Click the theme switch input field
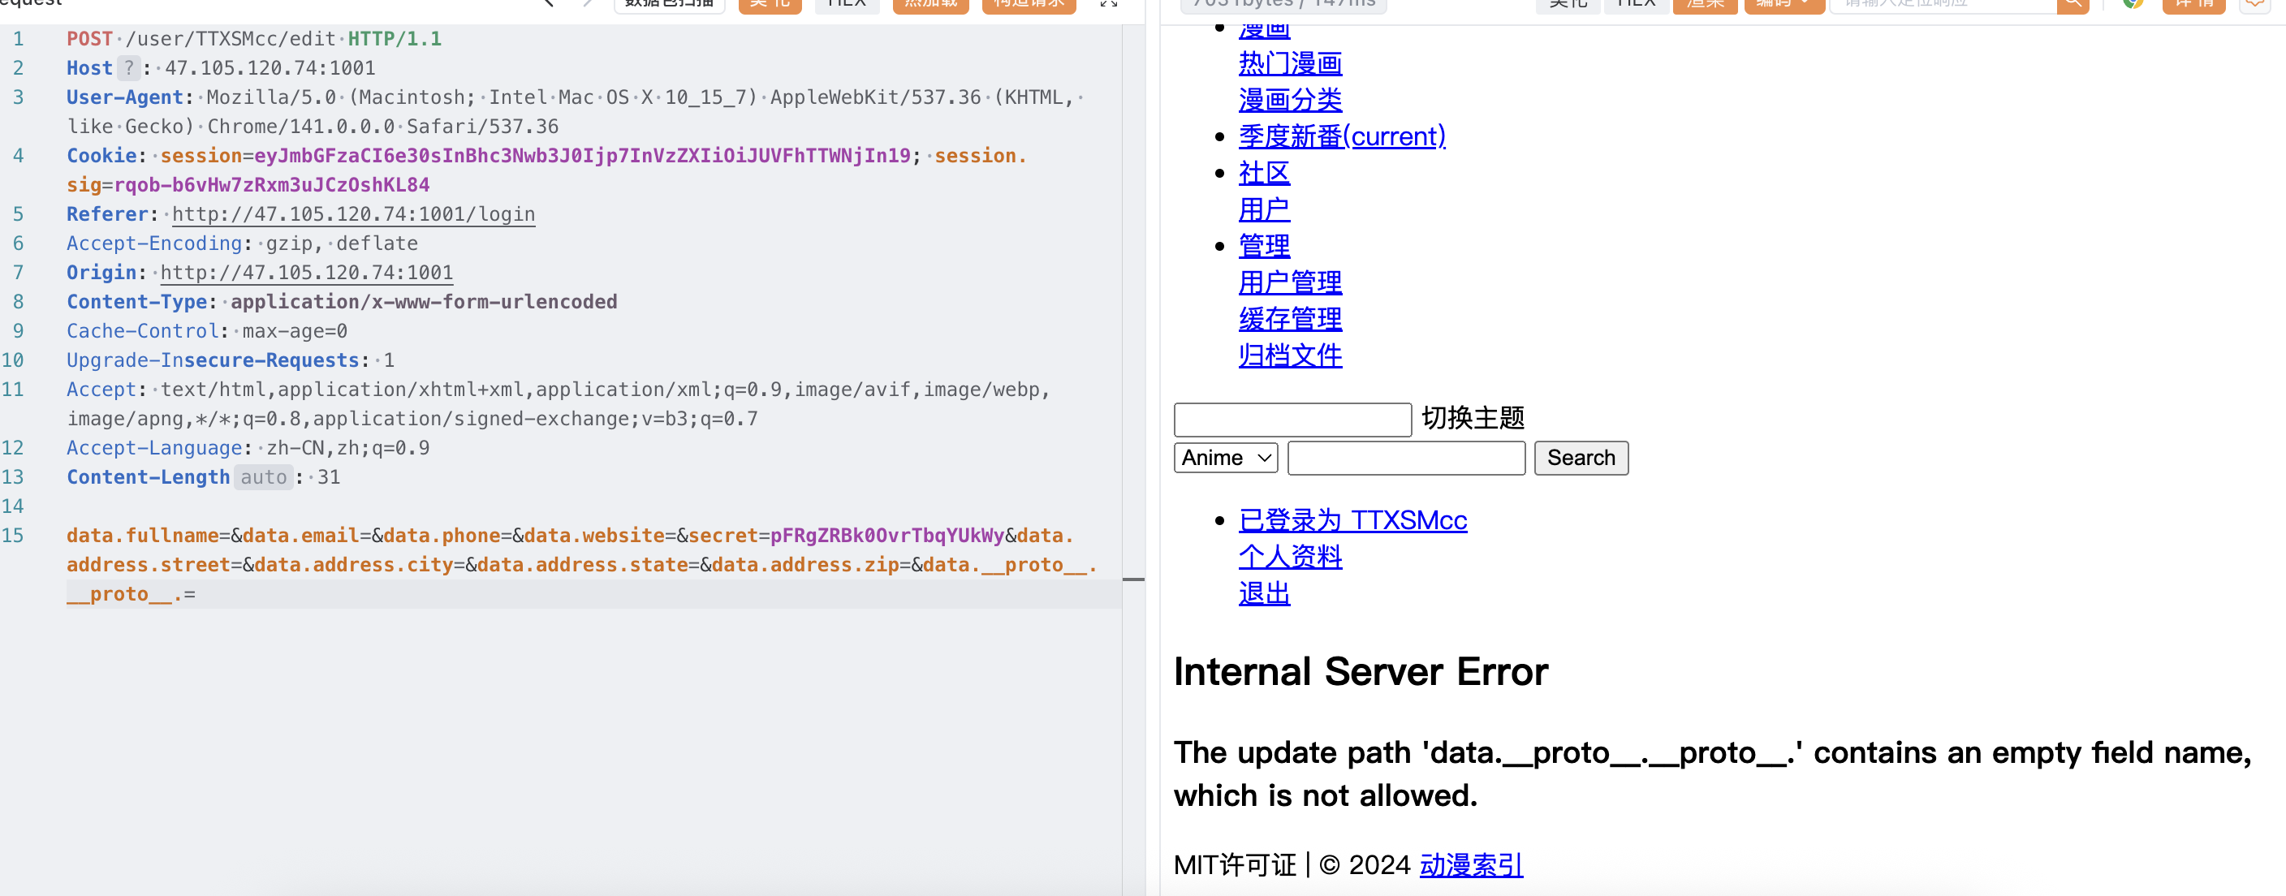This screenshot has height=896, width=2286. [1292, 420]
